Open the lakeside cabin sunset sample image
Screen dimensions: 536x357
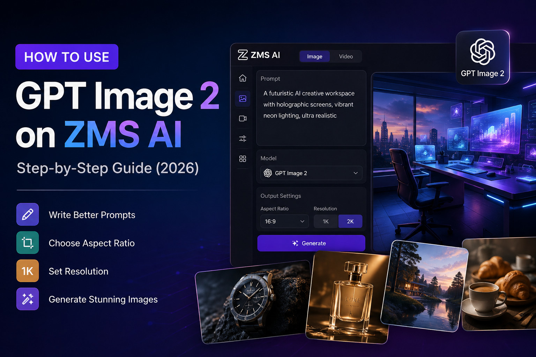(424, 286)
